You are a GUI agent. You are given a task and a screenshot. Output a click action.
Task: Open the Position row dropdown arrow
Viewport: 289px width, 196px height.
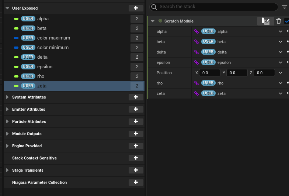point(281,73)
